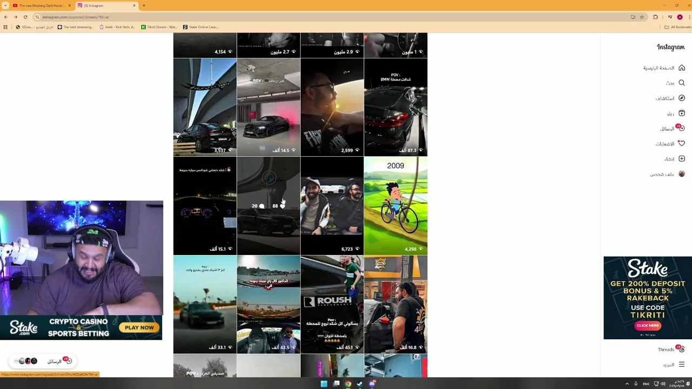Open 'Stake: Online Casin...' bookmark
692x389 pixels.
(x=201, y=26)
